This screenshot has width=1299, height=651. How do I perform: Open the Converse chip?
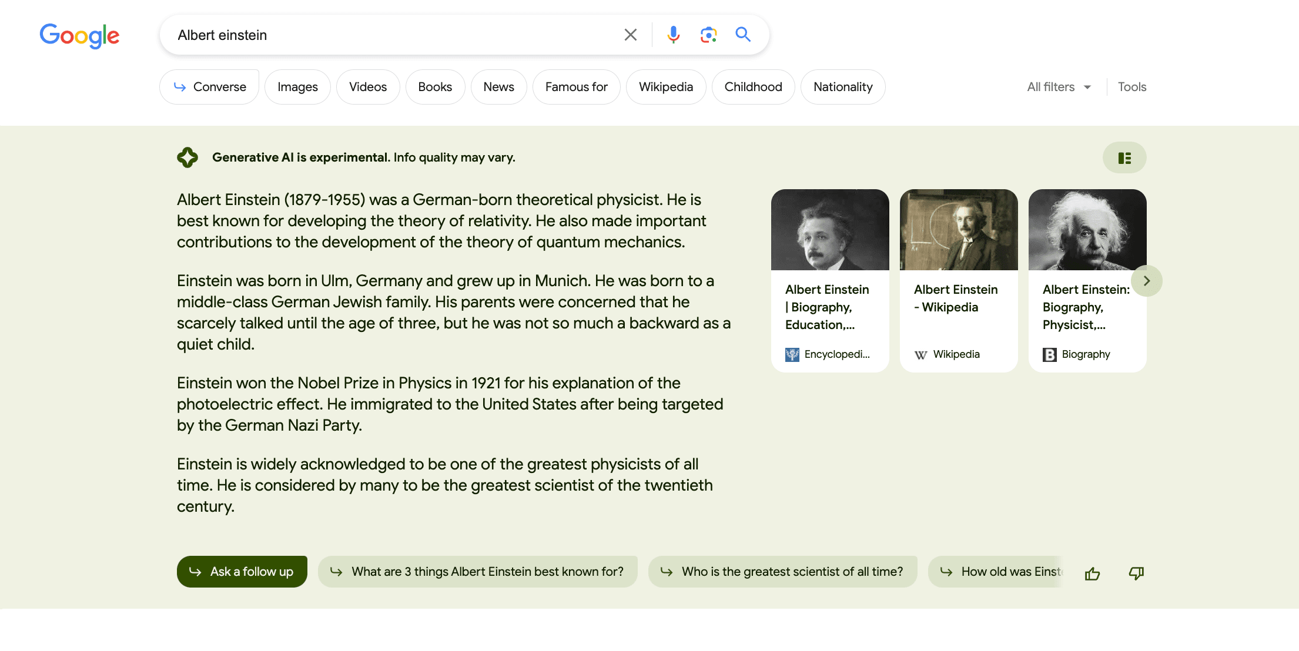pyautogui.click(x=209, y=87)
